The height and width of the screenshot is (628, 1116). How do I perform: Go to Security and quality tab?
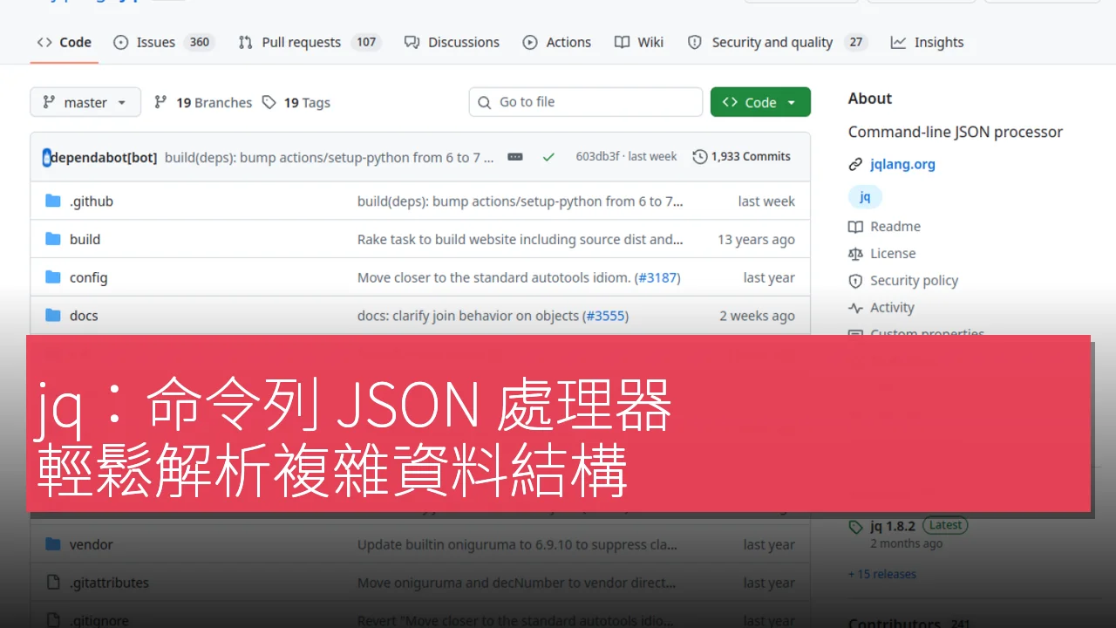click(x=778, y=42)
